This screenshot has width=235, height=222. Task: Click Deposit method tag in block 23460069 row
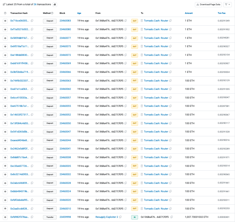[50, 63]
